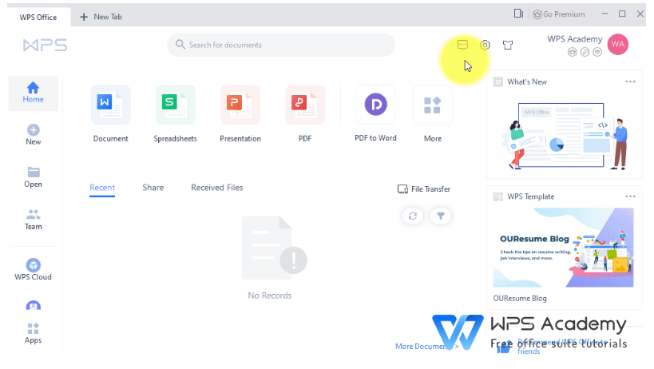This screenshot has width=654, height=369.
Task: Click in Search for documents field
Action: (x=281, y=45)
